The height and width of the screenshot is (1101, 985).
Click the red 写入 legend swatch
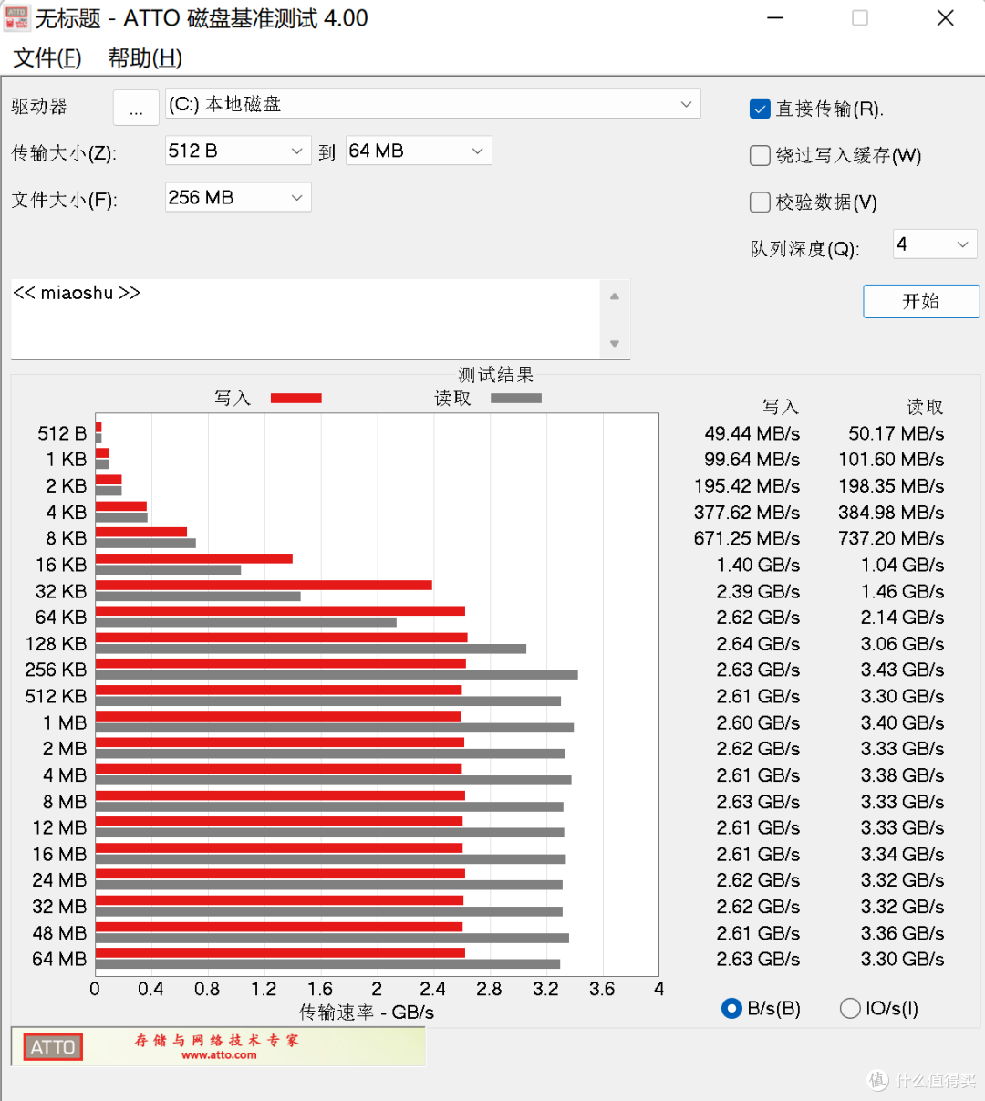point(296,398)
